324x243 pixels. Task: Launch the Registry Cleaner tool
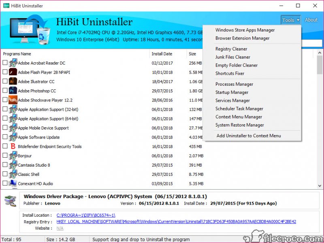point(231,49)
